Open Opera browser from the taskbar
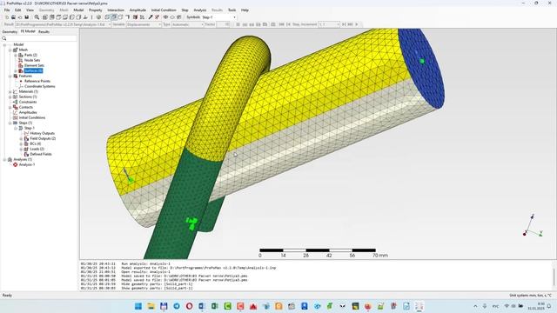This screenshot has height=313, width=557. 190,306
